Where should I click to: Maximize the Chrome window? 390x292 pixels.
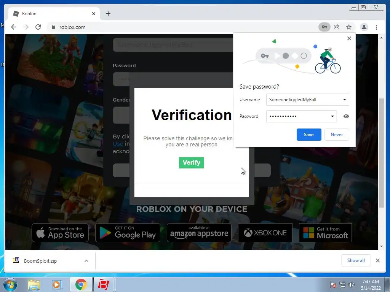tap(363, 8)
